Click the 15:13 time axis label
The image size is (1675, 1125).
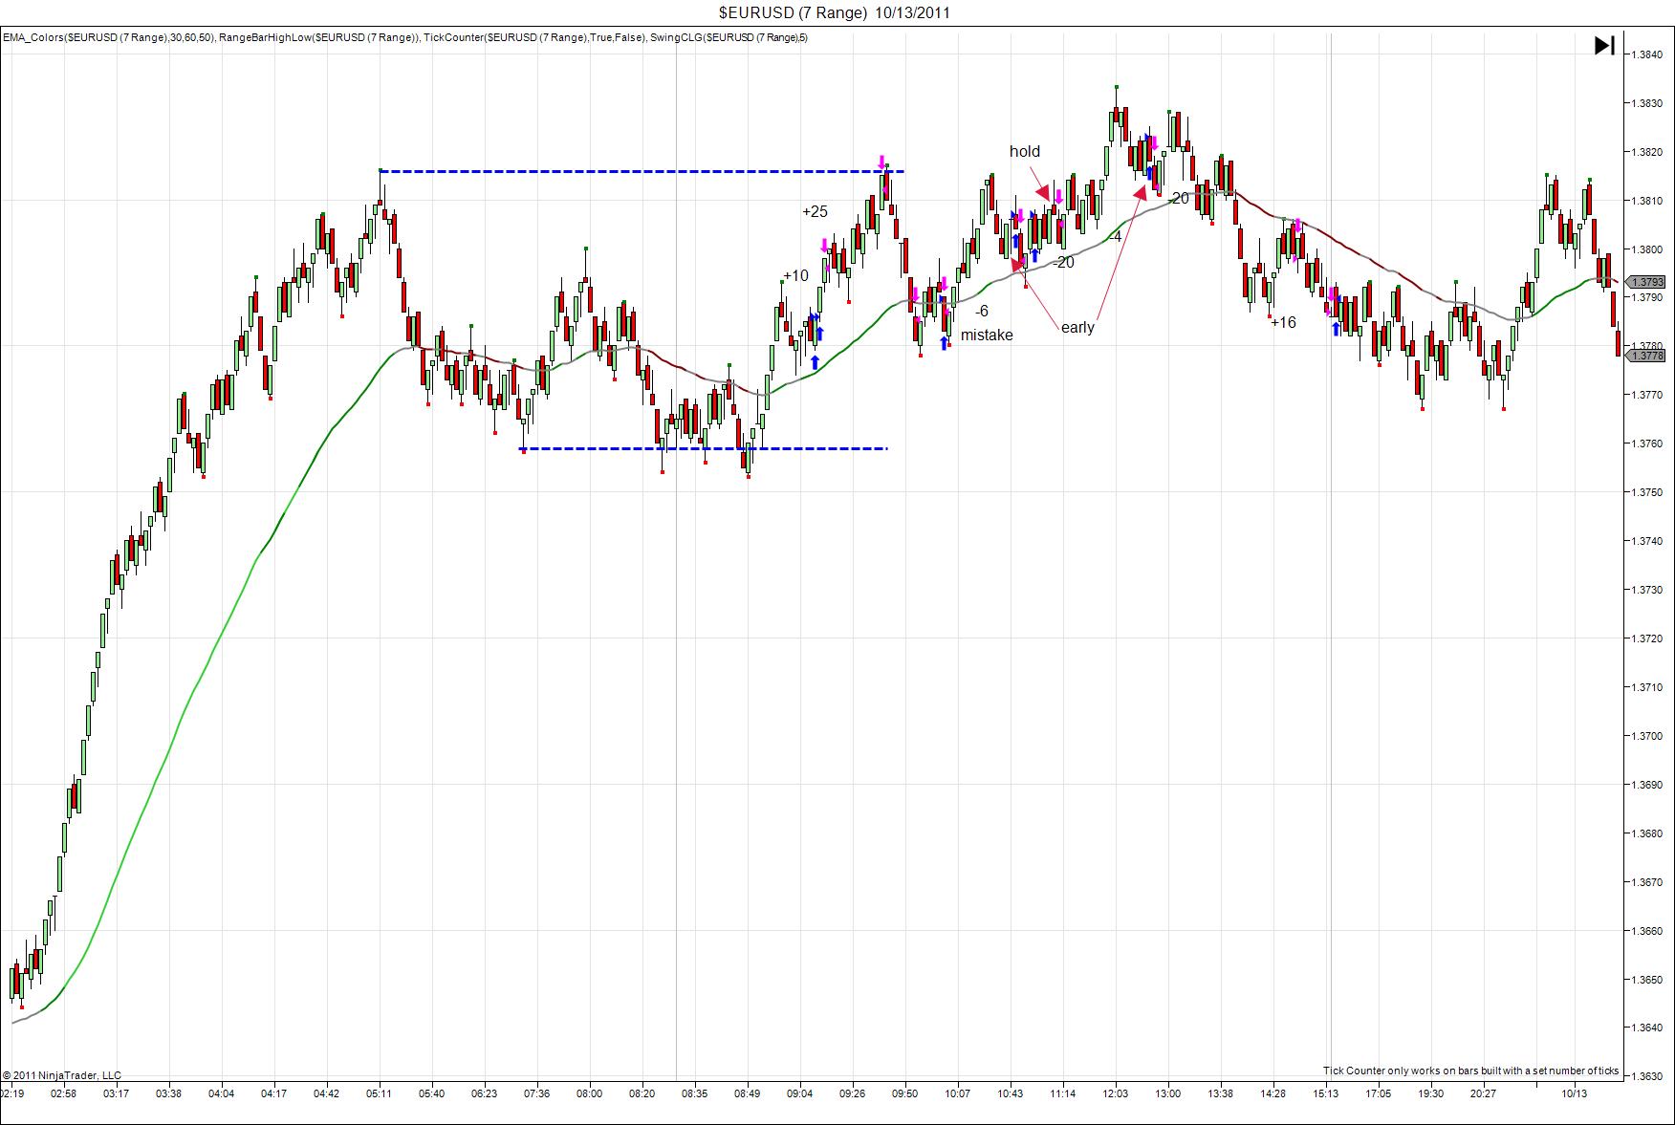[x=1326, y=1093]
